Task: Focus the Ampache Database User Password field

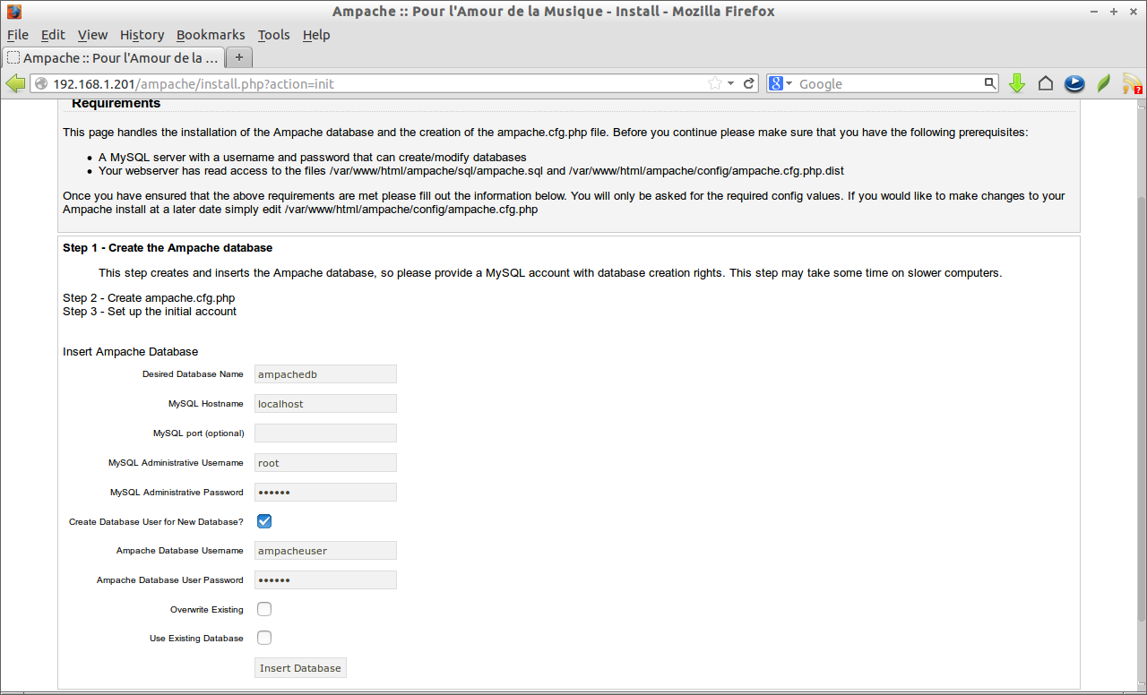Action: [x=325, y=580]
